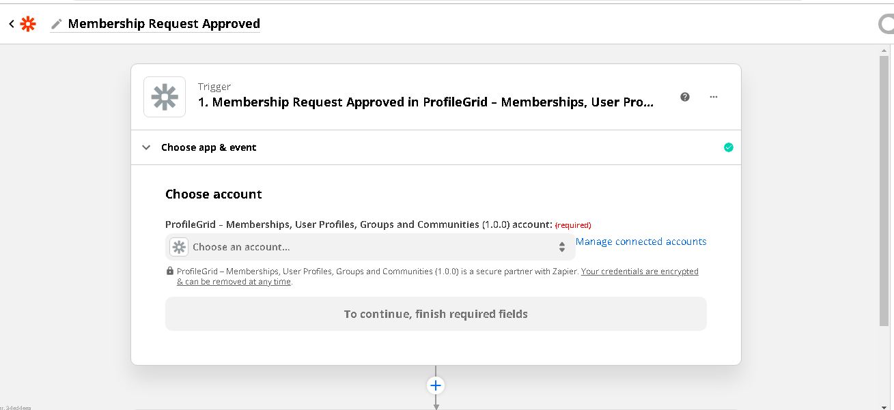Image resolution: width=894 pixels, height=410 pixels.
Task: Collapse section using chevron beside "Choose app & event"
Action: click(146, 147)
